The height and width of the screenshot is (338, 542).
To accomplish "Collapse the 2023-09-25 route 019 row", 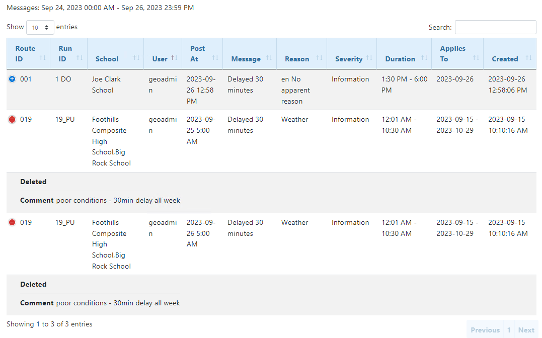I will pyautogui.click(x=12, y=120).
